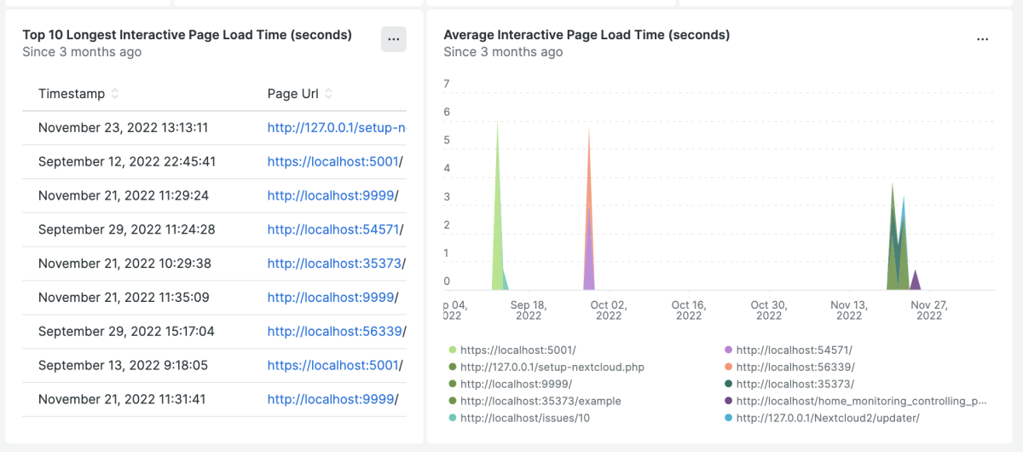Open the Average Interactive Page Load widget menu
Screen dimensions: 1023x452
point(982,38)
